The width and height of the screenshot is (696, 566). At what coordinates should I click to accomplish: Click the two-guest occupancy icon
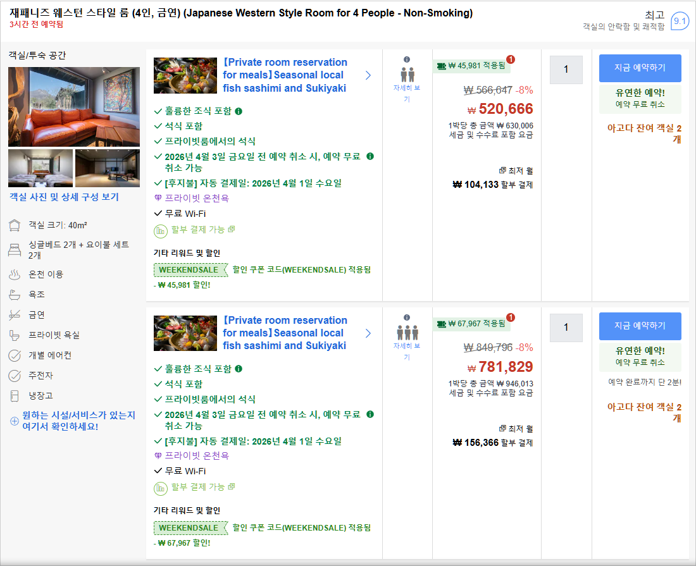[x=407, y=75]
